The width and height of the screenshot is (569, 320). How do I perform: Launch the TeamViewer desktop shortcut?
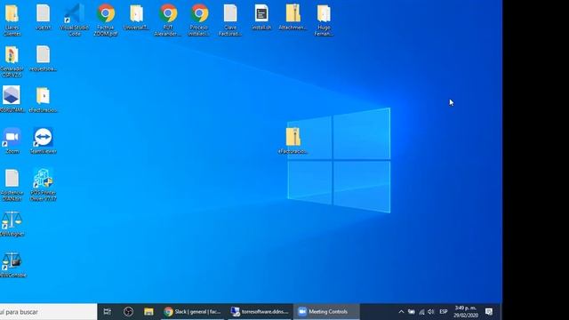pos(43,140)
